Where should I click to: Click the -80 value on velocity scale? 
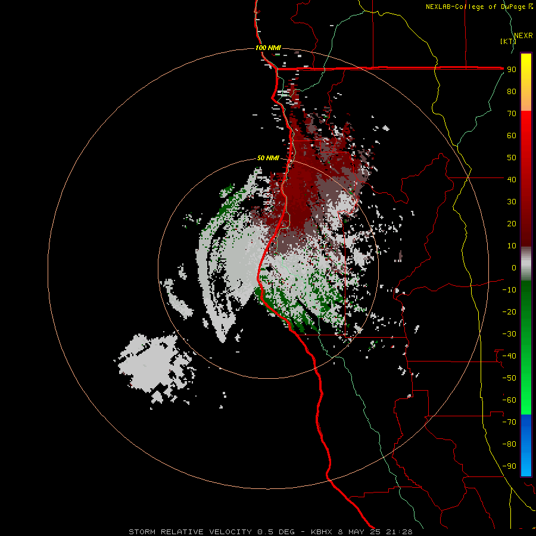tap(509, 444)
